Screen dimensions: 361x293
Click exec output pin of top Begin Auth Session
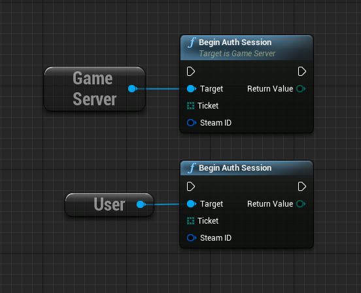[302, 71]
